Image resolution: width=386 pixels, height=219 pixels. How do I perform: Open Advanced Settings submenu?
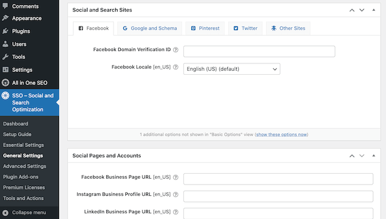point(24,166)
